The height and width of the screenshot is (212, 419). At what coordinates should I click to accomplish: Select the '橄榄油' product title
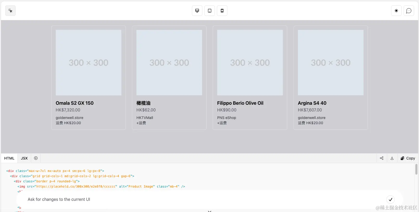[143, 103]
